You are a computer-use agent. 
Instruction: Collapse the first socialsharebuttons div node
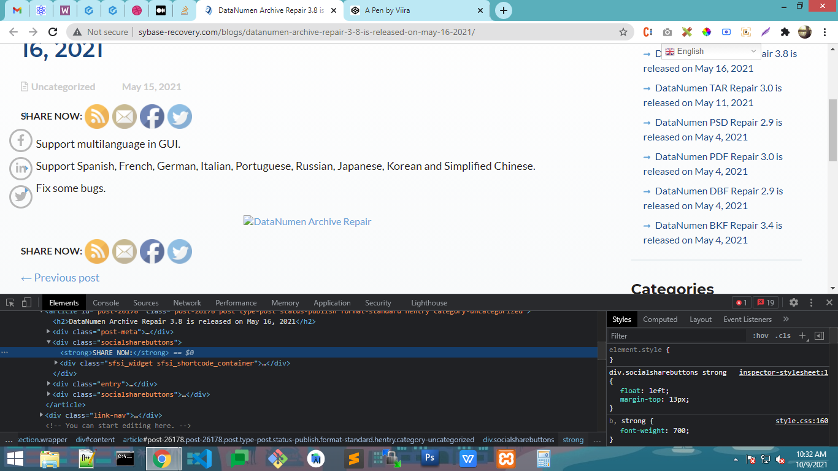[x=49, y=342]
